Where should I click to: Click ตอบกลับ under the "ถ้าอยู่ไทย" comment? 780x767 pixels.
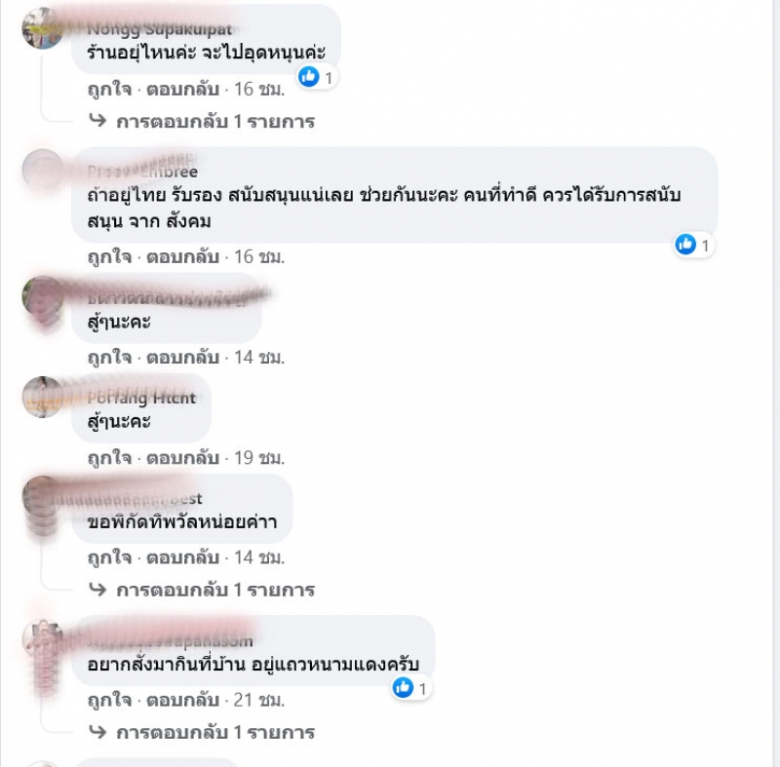pos(182,257)
